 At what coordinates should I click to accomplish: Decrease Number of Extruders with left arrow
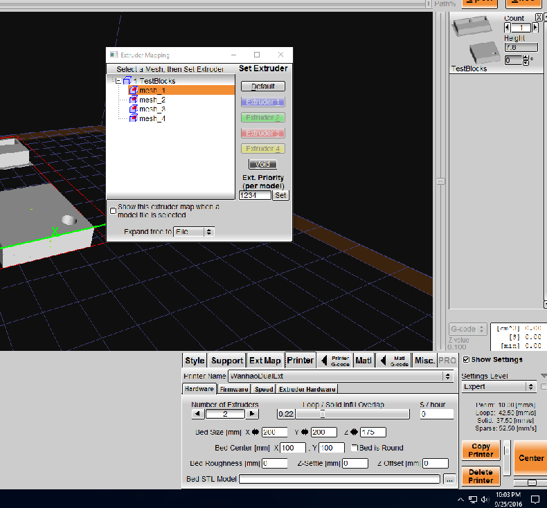[x=198, y=414]
